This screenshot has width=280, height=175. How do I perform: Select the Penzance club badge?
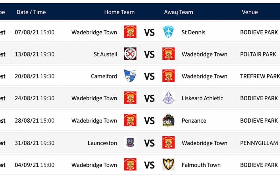tap(169, 120)
